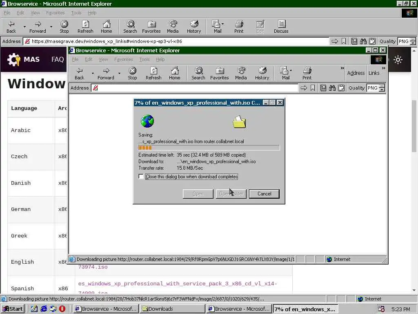This screenshot has width=418, height=314.
Task: Click address field in front browser window
Action: coord(195,88)
